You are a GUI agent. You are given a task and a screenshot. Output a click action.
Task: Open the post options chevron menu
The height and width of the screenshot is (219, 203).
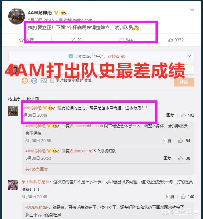(x=192, y=10)
